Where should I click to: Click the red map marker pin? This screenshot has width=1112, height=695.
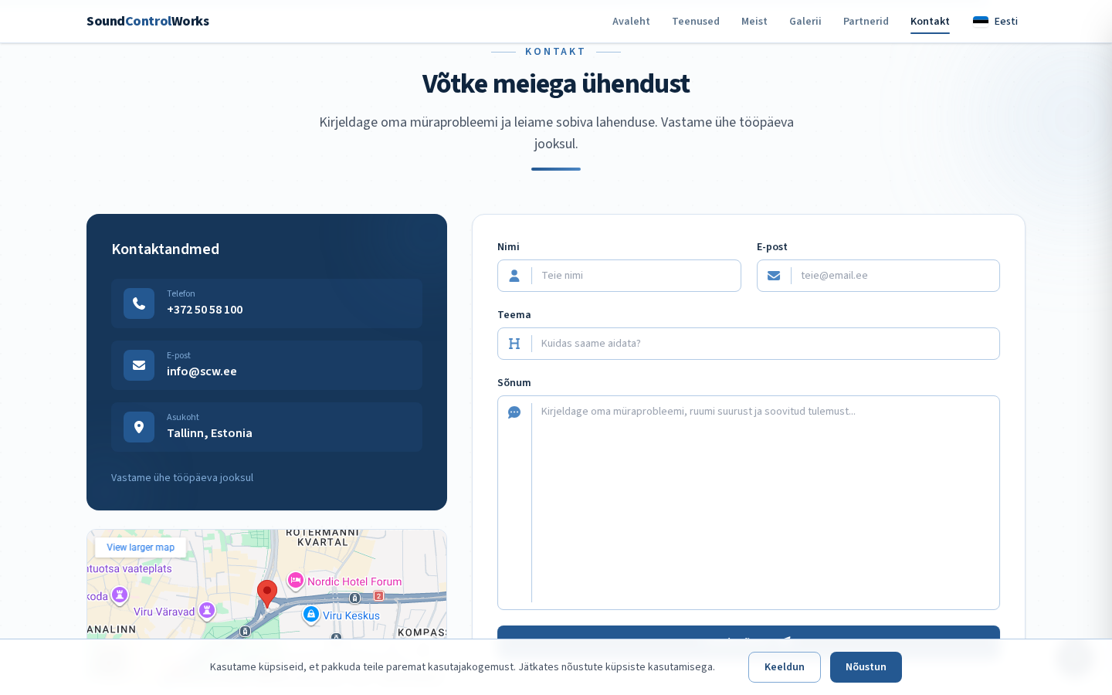[x=267, y=593]
